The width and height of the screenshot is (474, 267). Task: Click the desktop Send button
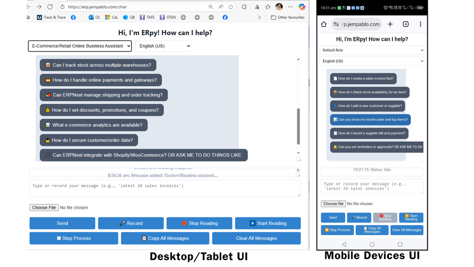coord(62,223)
